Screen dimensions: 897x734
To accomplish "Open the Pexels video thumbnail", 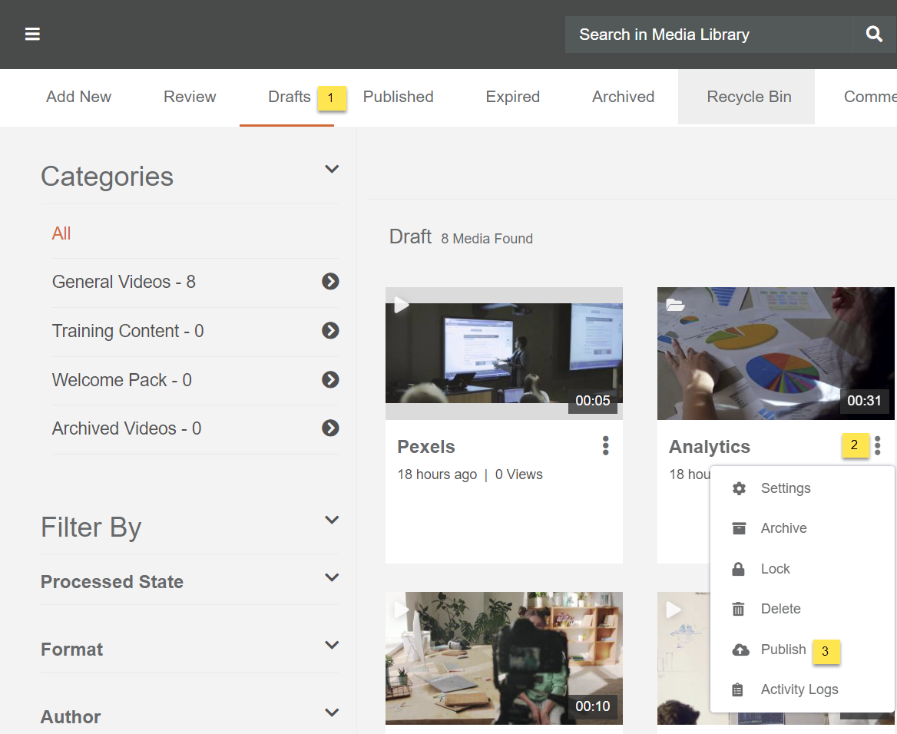I will coord(504,353).
